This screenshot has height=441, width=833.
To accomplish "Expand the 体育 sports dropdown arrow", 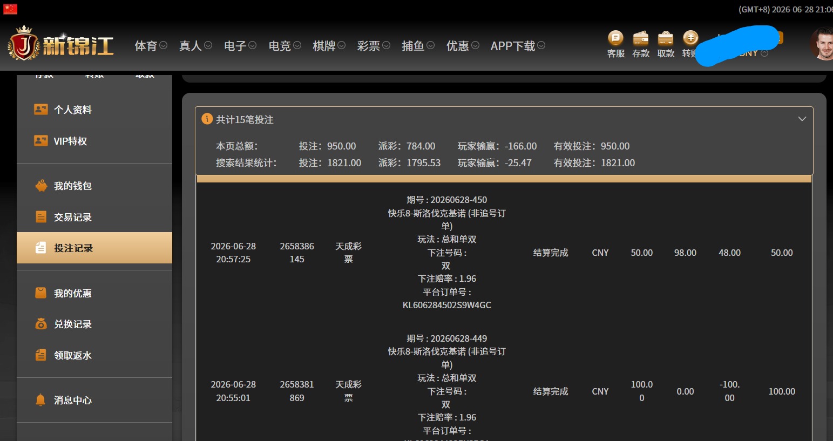I will point(163,46).
